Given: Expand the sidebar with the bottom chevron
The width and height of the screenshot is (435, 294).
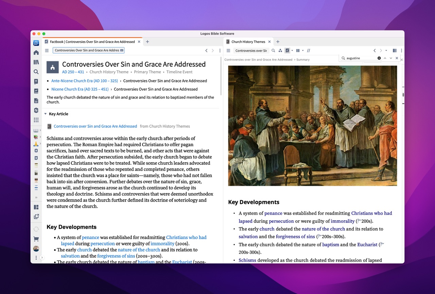Looking at the screenshot, I should pyautogui.click(x=42, y=258).
